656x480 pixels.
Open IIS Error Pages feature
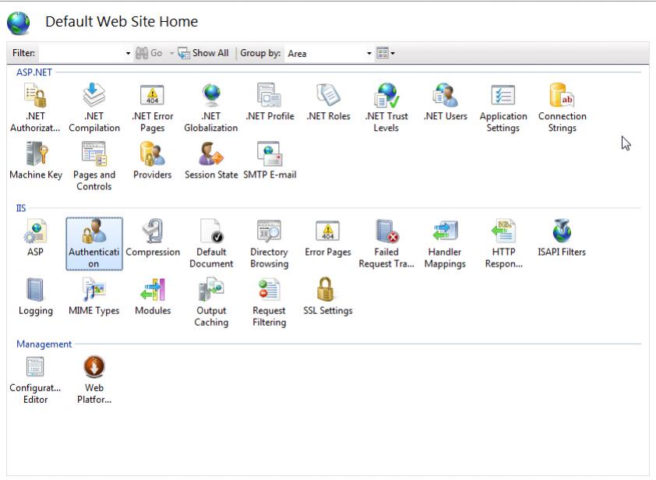click(328, 238)
